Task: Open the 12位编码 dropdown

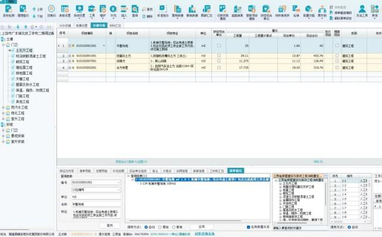Action: point(118,189)
